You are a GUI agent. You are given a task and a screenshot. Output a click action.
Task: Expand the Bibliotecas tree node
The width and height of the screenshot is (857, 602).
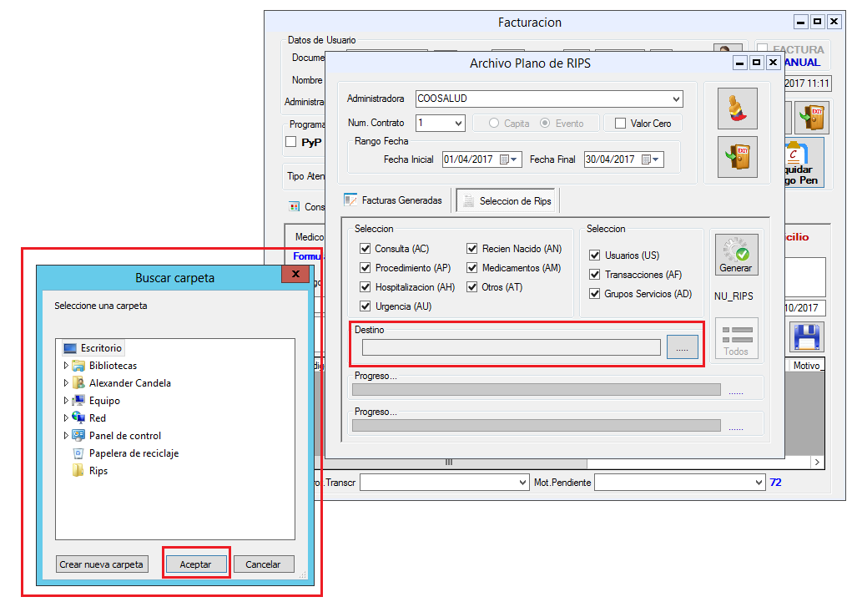point(66,366)
